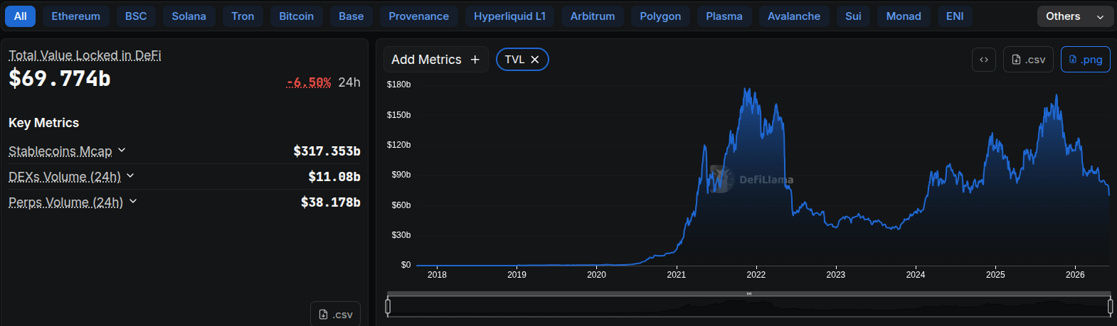Select the Polygon chain tab
This screenshot has height=326, width=1117.
click(x=660, y=16)
